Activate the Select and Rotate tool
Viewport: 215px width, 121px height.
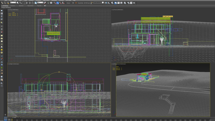pos(33,3)
